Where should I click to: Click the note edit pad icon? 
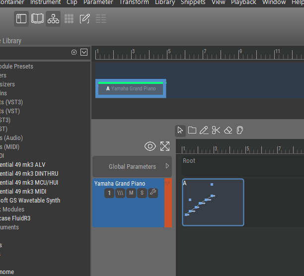pos(85,19)
